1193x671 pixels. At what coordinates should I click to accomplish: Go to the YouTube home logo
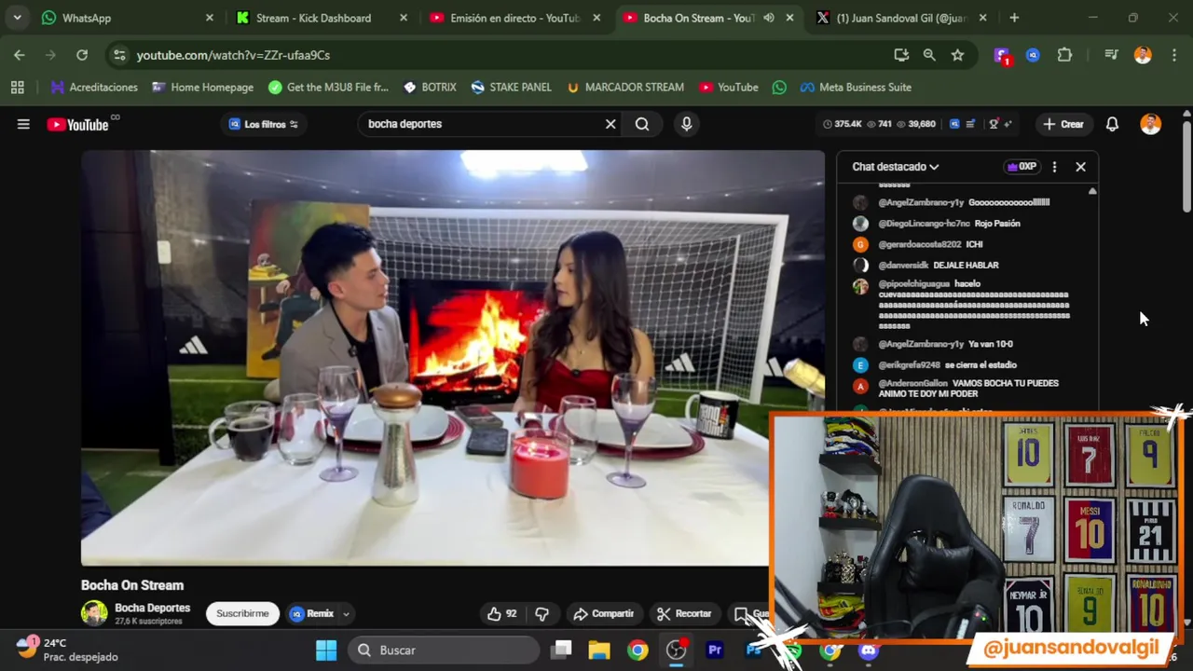point(78,124)
